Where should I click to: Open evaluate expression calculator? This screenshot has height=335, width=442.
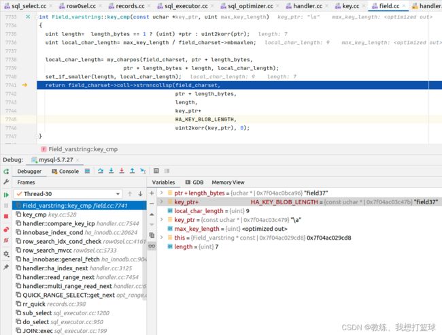[x=156, y=171]
